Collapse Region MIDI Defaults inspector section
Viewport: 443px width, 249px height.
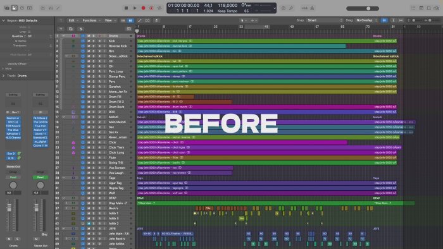pyautogui.click(x=3, y=21)
